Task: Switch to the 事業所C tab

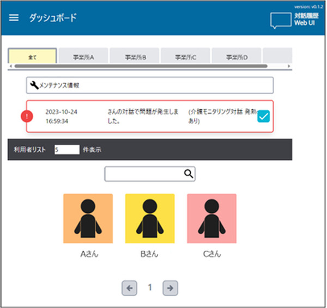Action: (185, 56)
